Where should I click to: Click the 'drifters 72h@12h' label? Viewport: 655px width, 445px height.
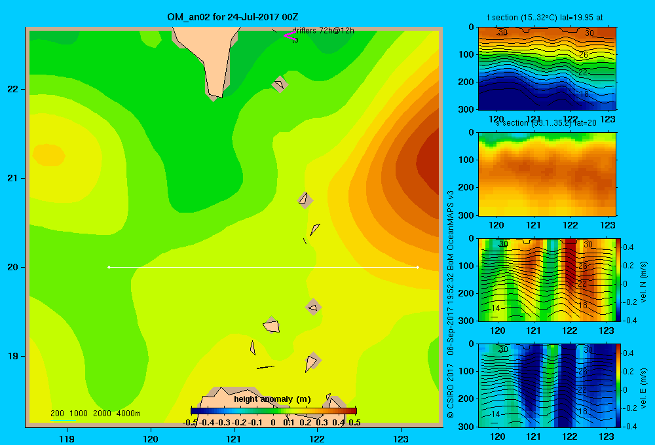tap(323, 31)
